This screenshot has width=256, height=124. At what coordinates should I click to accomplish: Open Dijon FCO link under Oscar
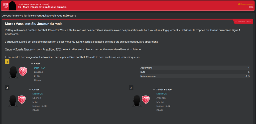click(x=38, y=94)
